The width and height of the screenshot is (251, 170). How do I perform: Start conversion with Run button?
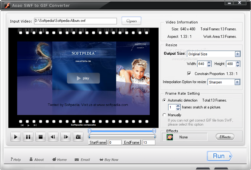219,156
